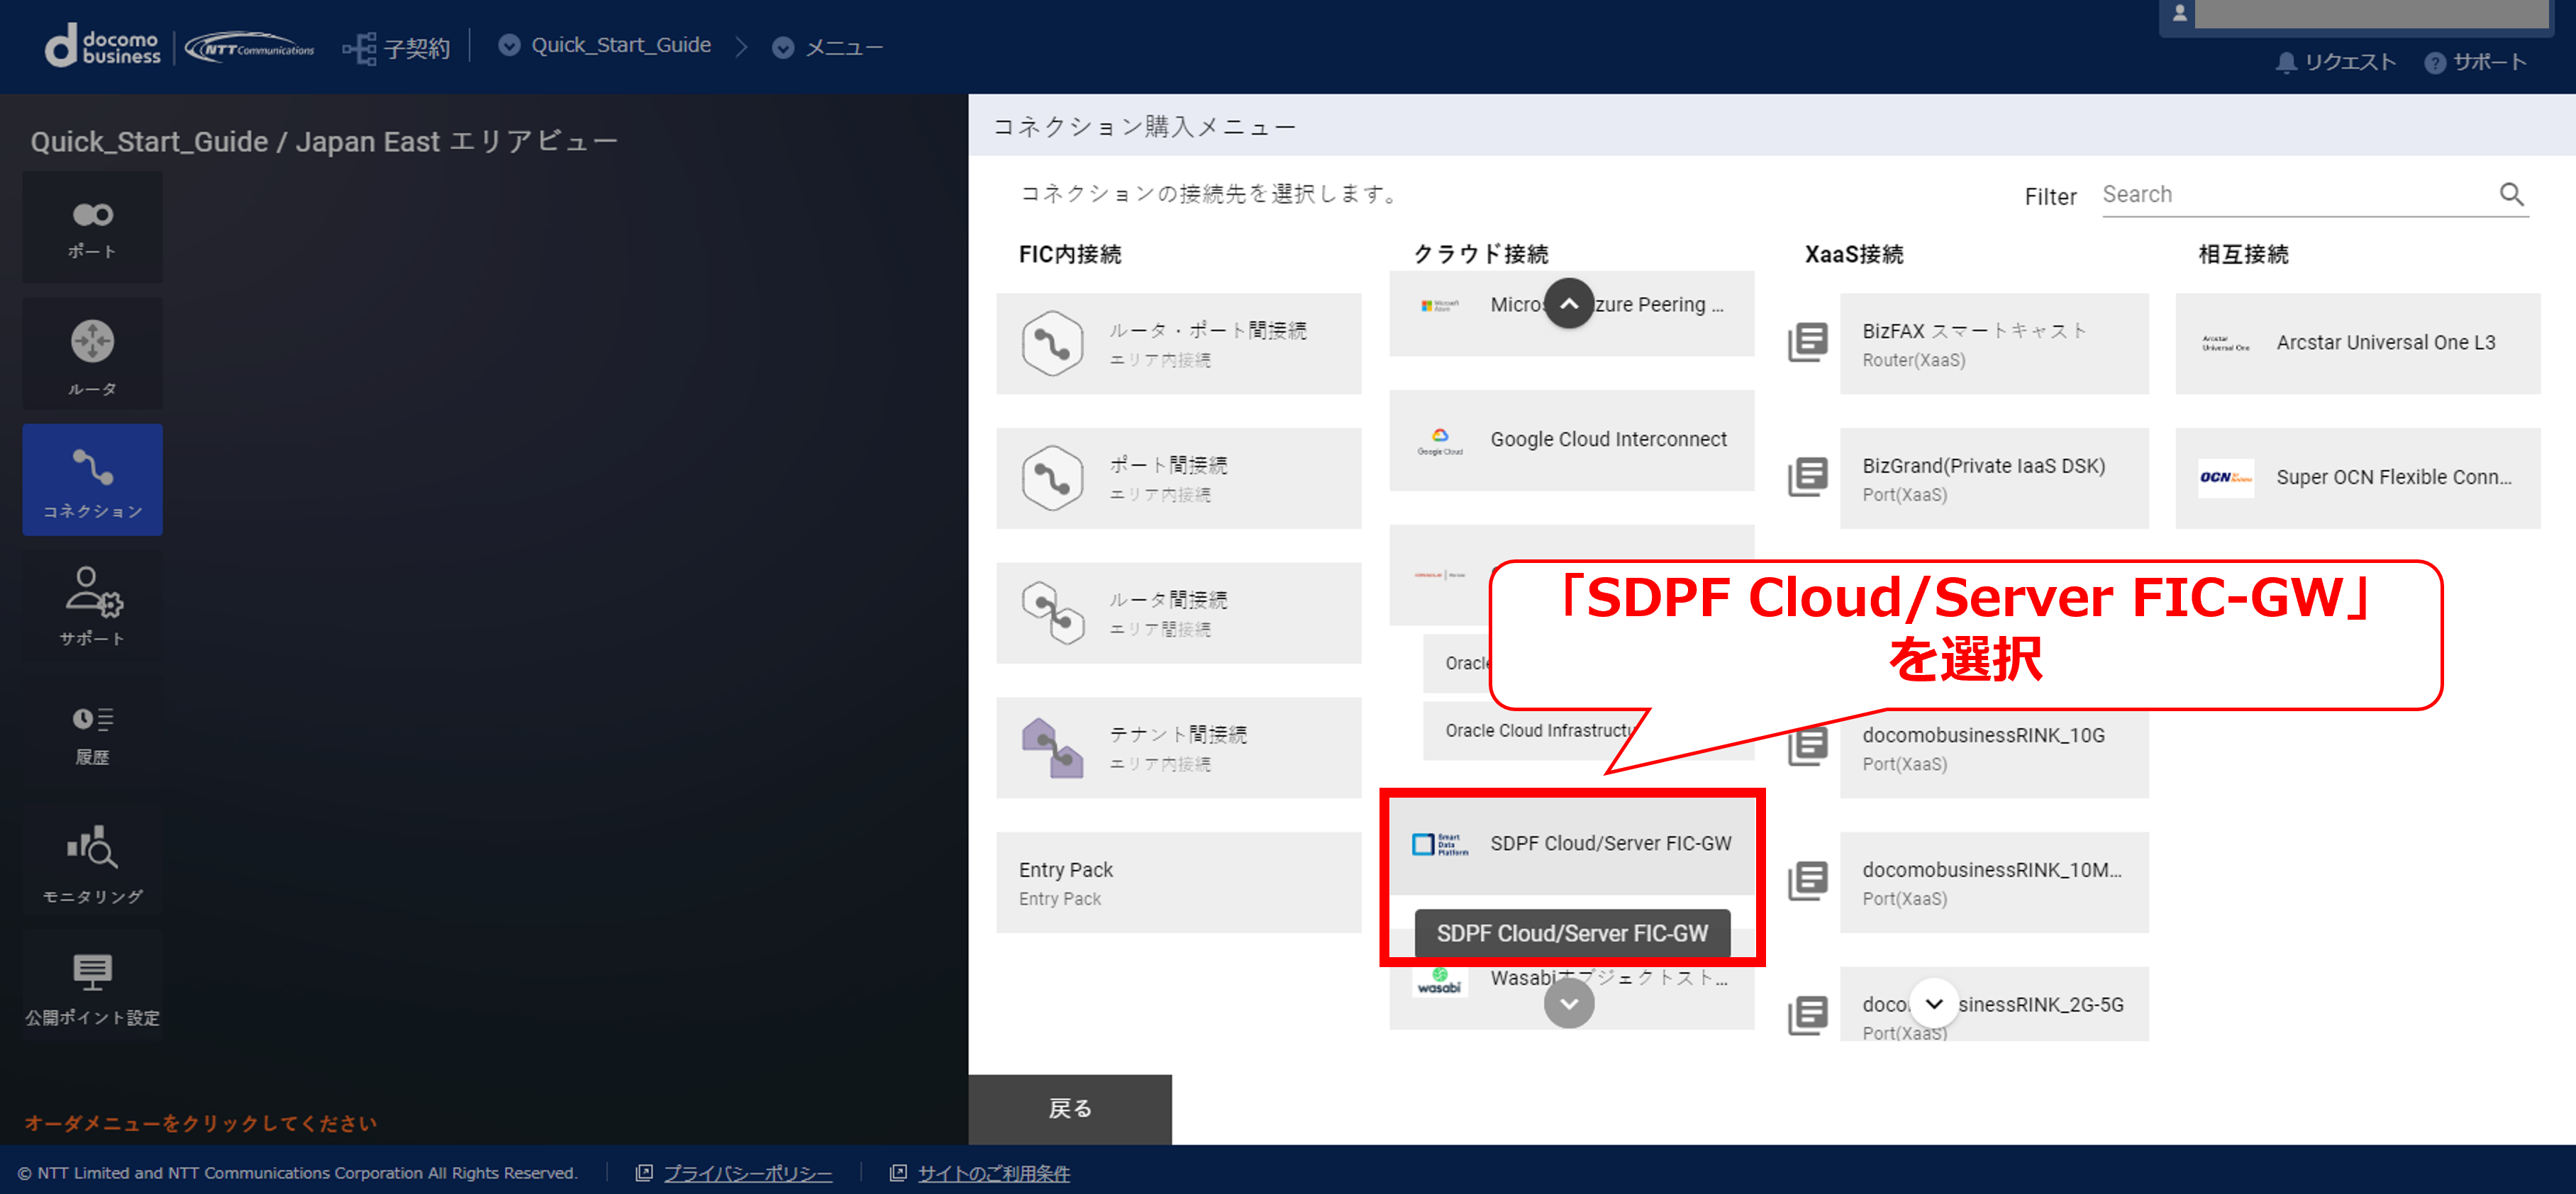This screenshot has width=2576, height=1194.
Task: Click the テナント間接続 purple icon
Action: (x=1052, y=747)
